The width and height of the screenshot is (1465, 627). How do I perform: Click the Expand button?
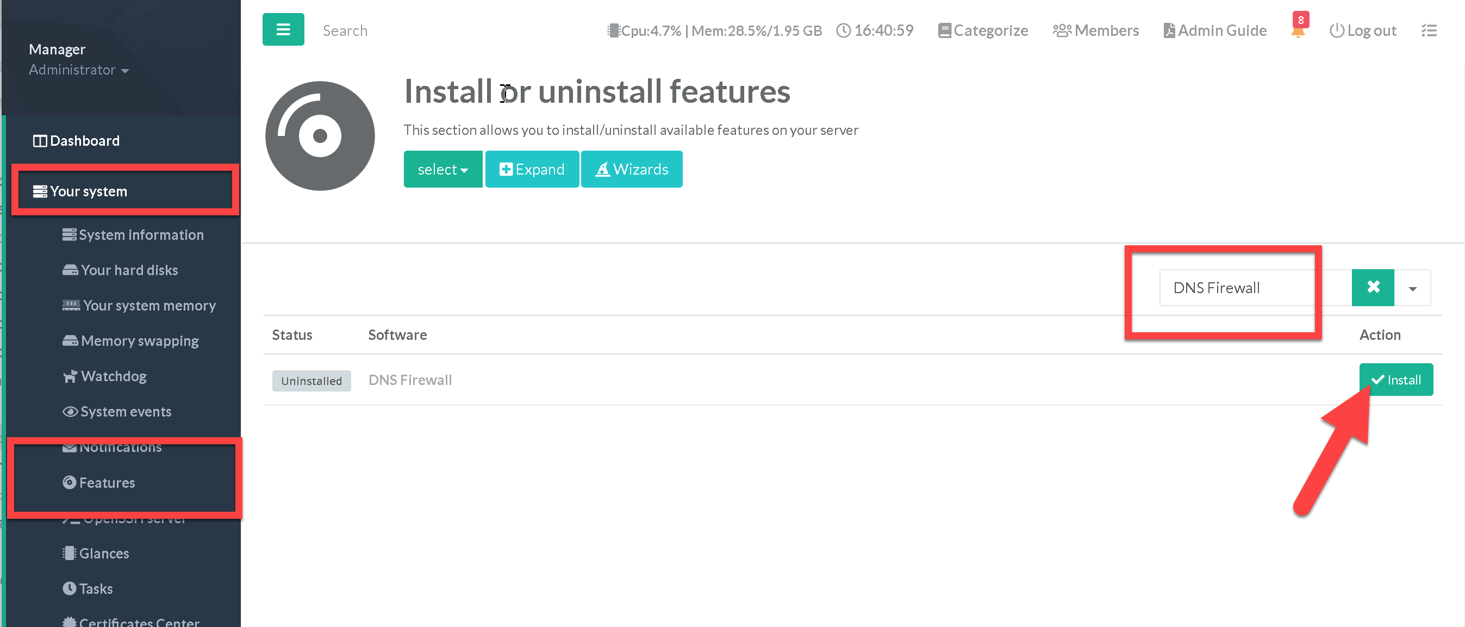point(532,169)
